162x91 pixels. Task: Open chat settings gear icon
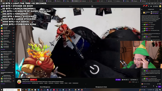[x=157, y=87]
